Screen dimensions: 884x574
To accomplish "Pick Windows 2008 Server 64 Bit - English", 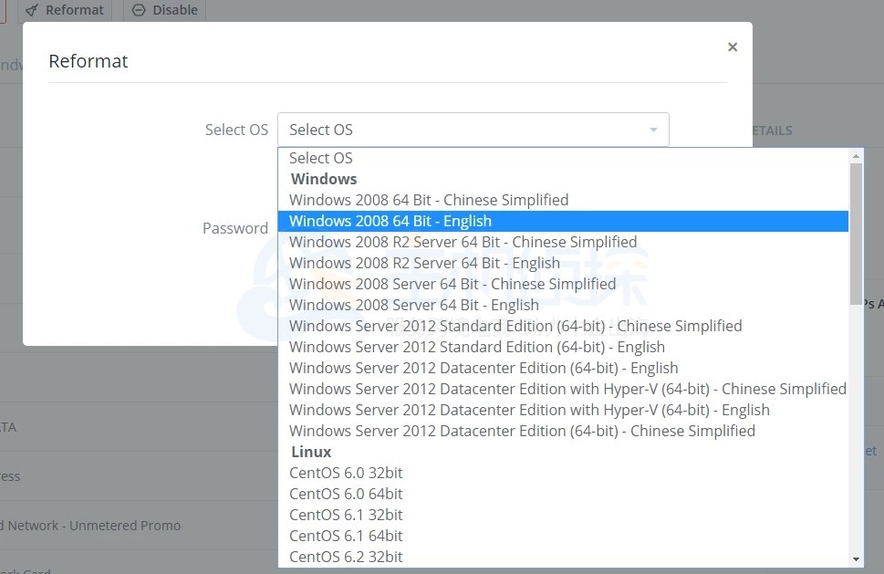I will click(x=413, y=305).
